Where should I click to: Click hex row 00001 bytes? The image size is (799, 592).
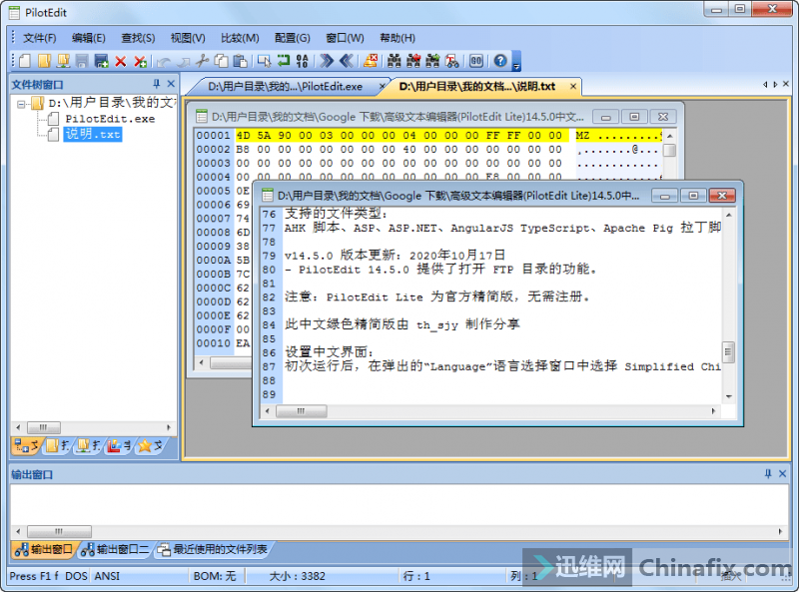point(402,136)
